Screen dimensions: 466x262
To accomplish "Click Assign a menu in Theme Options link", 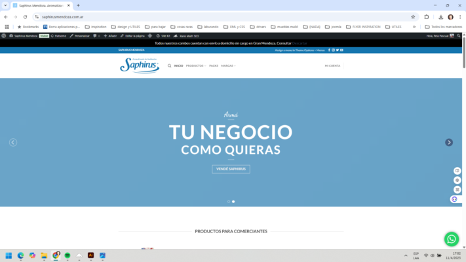I will pyautogui.click(x=300, y=50).
